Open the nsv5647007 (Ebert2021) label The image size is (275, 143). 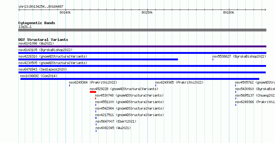(116, 121)
